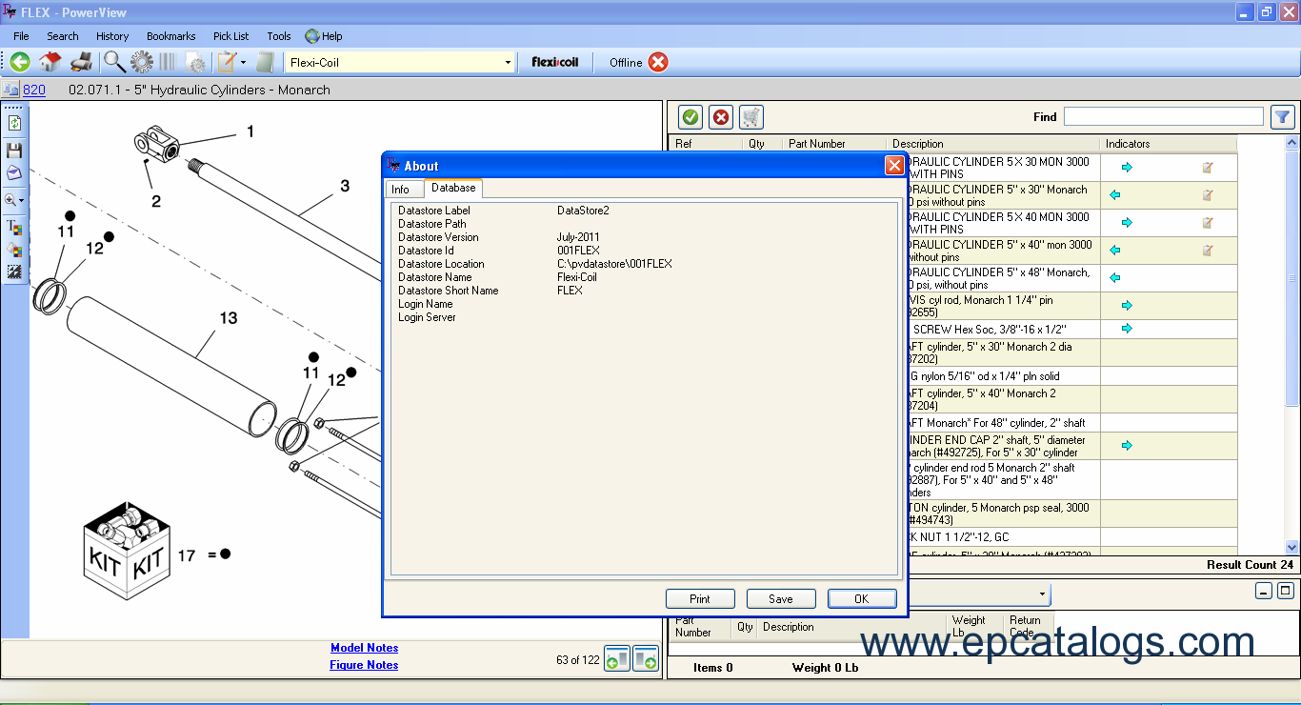
Task: Maximize the pick list panel
Action: (1285, 592)
